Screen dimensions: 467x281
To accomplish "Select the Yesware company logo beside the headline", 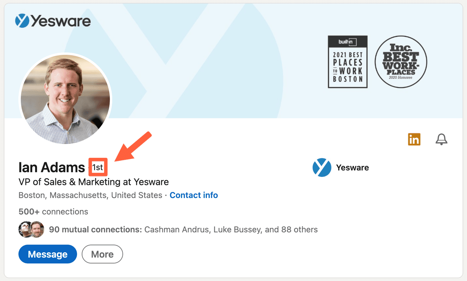I will [x=322, y=167].
